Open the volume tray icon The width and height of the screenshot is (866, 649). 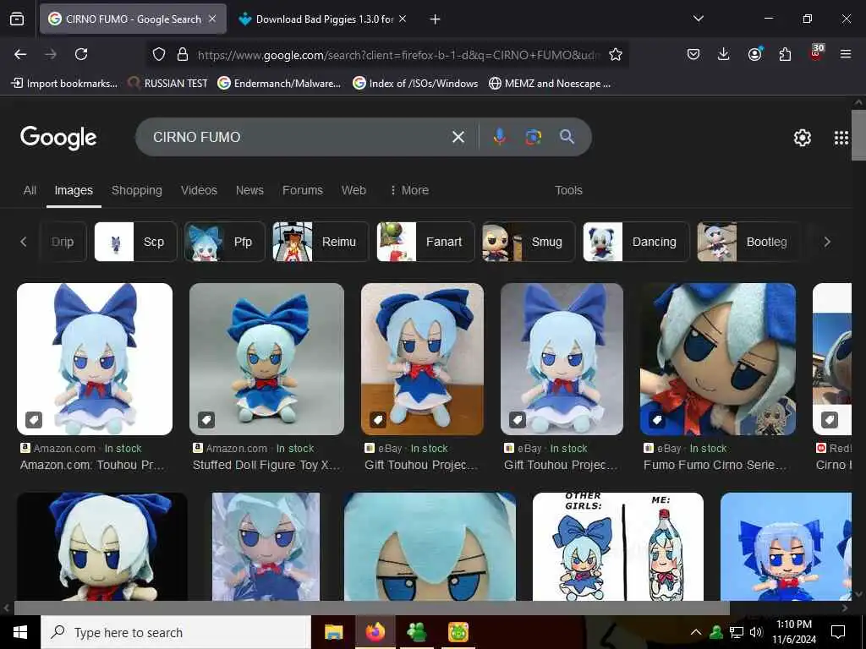(x=756, y=632)
